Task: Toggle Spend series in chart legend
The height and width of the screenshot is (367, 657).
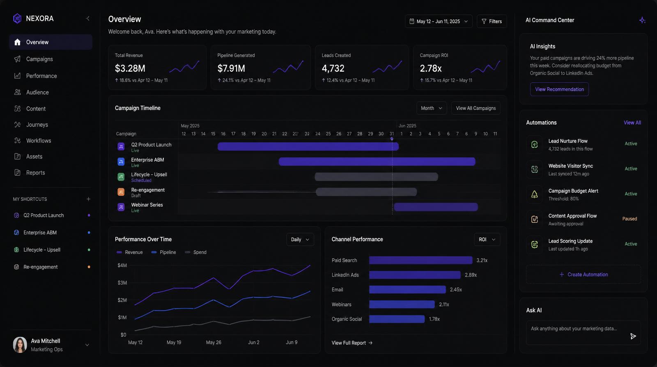Action: (195, 252)
